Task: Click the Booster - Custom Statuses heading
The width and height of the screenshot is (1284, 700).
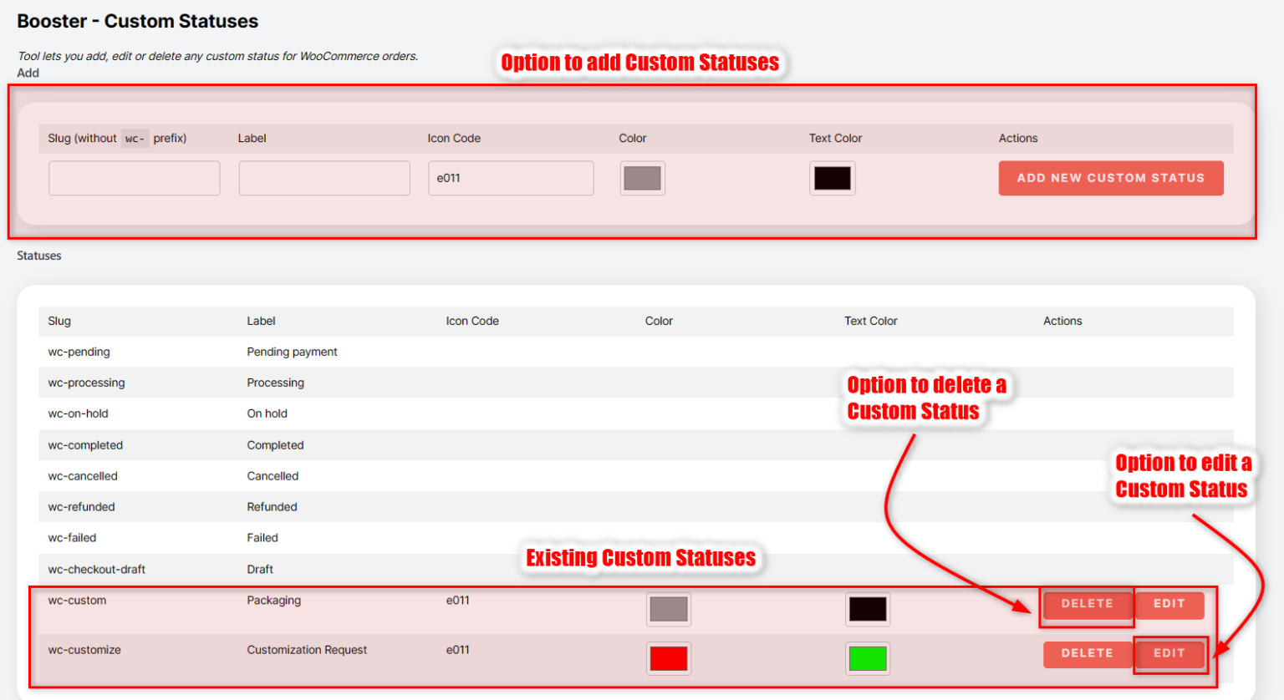Action: pyautogui.click(x=138, y=21)
